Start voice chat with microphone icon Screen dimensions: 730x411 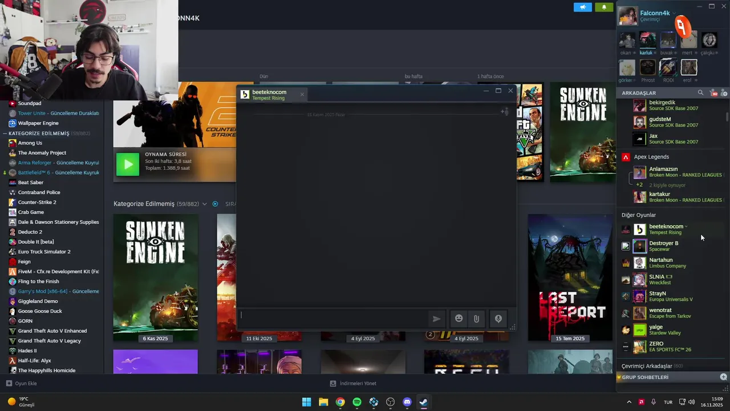click(498, 319)
